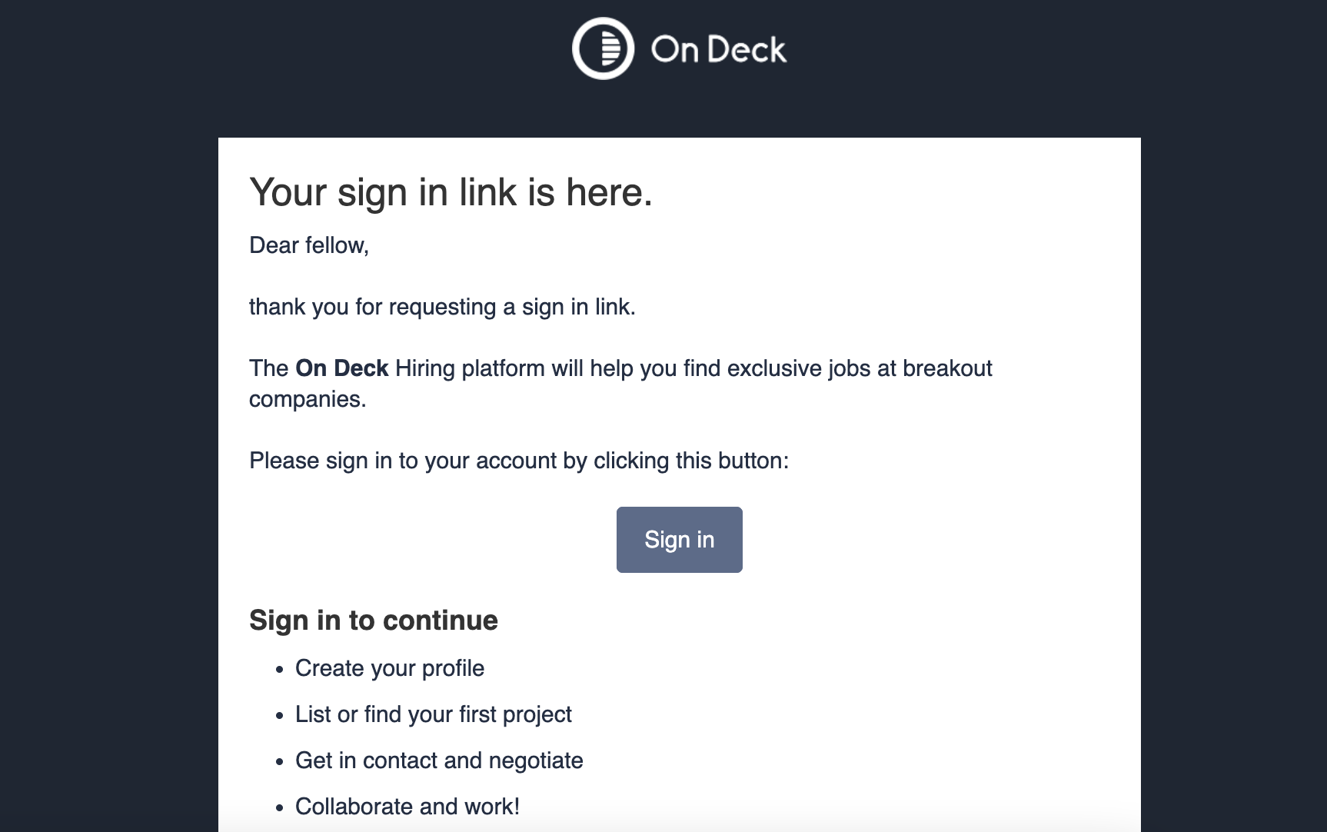Click the bullet before "Get in contact"
1327x832 pixels.
(x=280, y=762)
